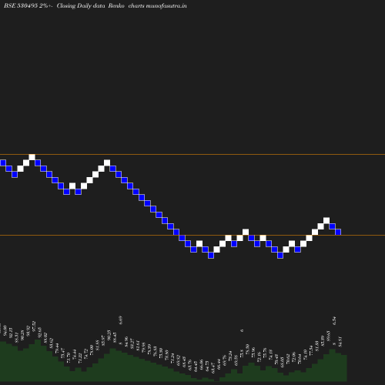Click the tallest green volume bar on the left
Screen dimensions: 385x385
[x=38, y=360]
